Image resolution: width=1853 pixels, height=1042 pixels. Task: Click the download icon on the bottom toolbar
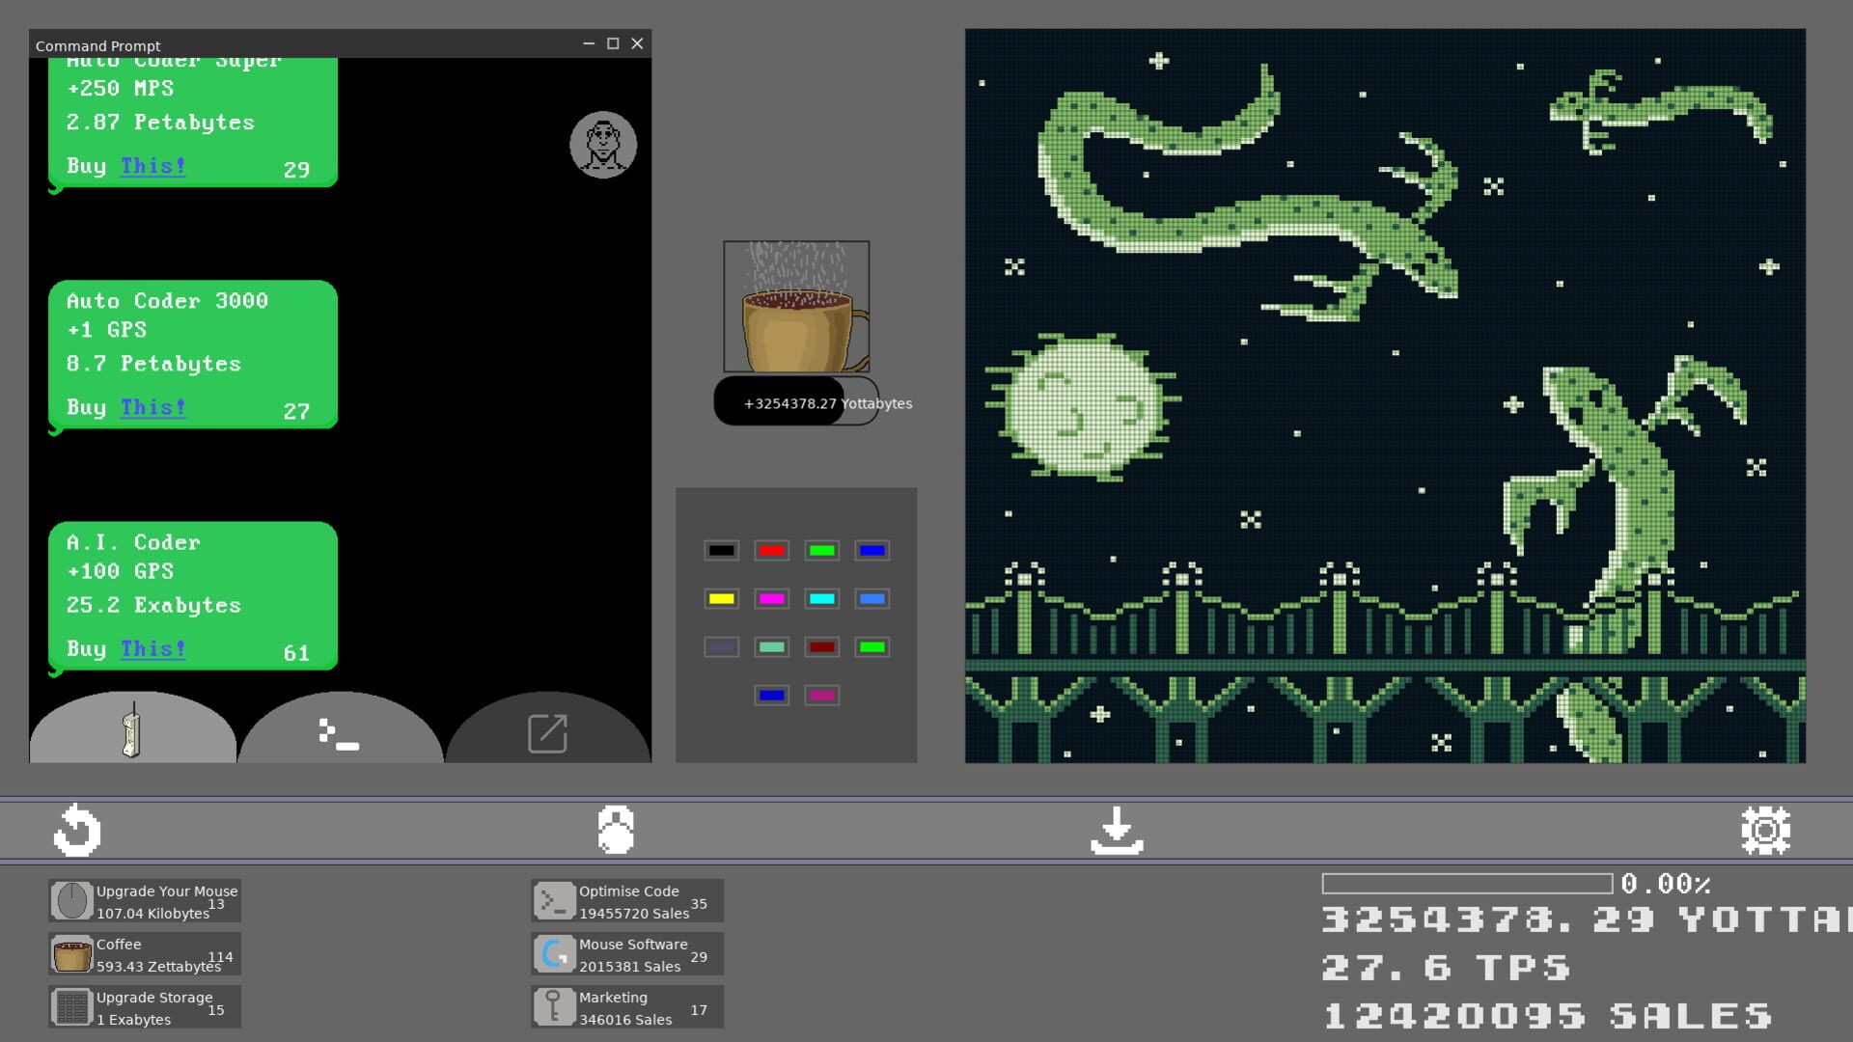(1116, 829)
